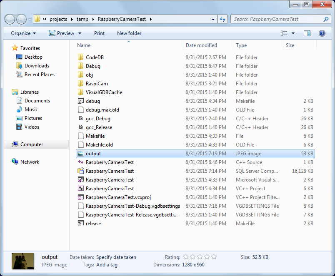Select RaspberryCameraTest SQL Server Compact icon
Viewport: 335px width, 276px height.
coord(81,171)
